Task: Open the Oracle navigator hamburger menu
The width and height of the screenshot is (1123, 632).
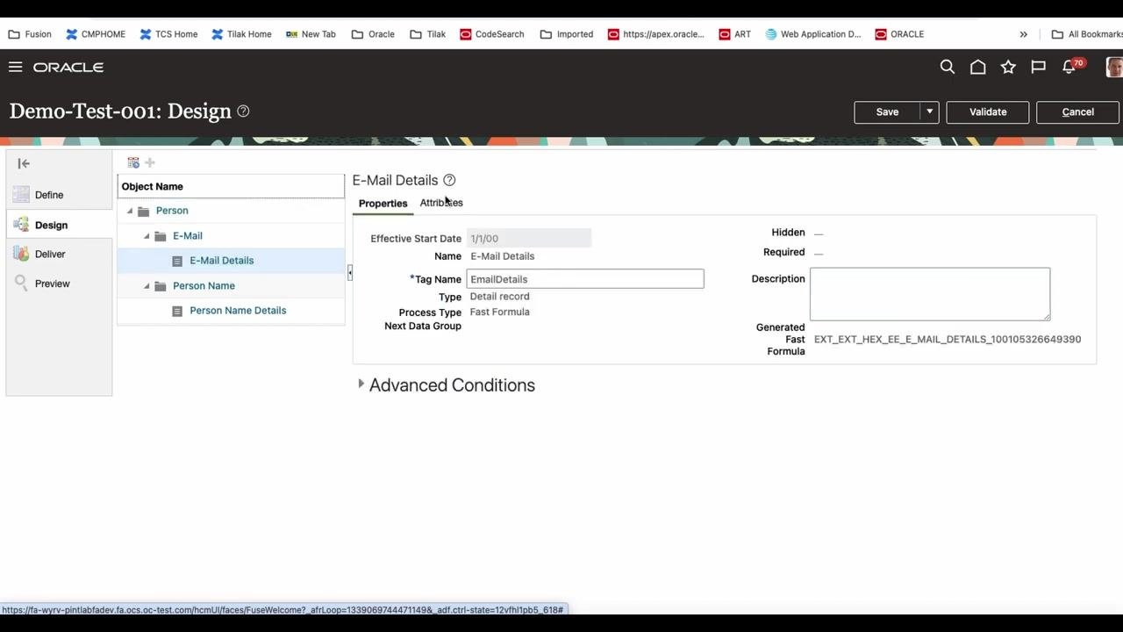Action: tap(15, 67)
